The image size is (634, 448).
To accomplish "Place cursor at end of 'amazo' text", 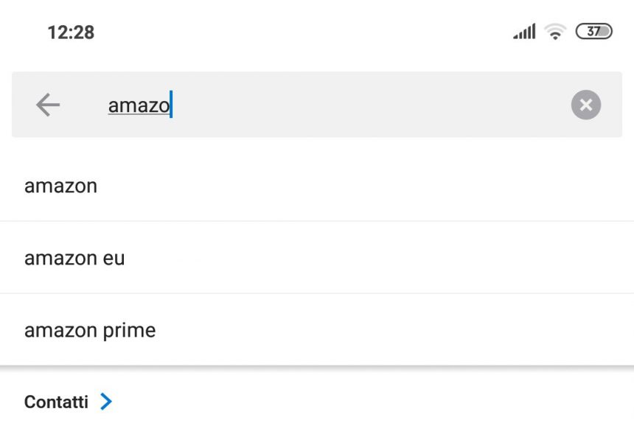I will tap(171, 105).
